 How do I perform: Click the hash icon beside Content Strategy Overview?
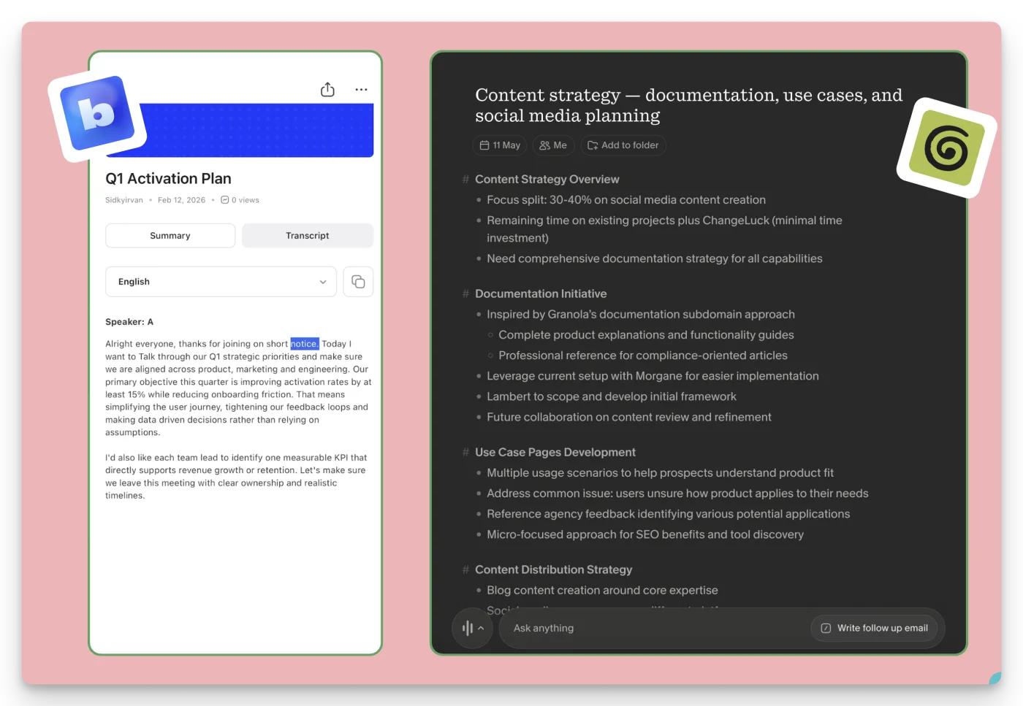coord(465,179)
